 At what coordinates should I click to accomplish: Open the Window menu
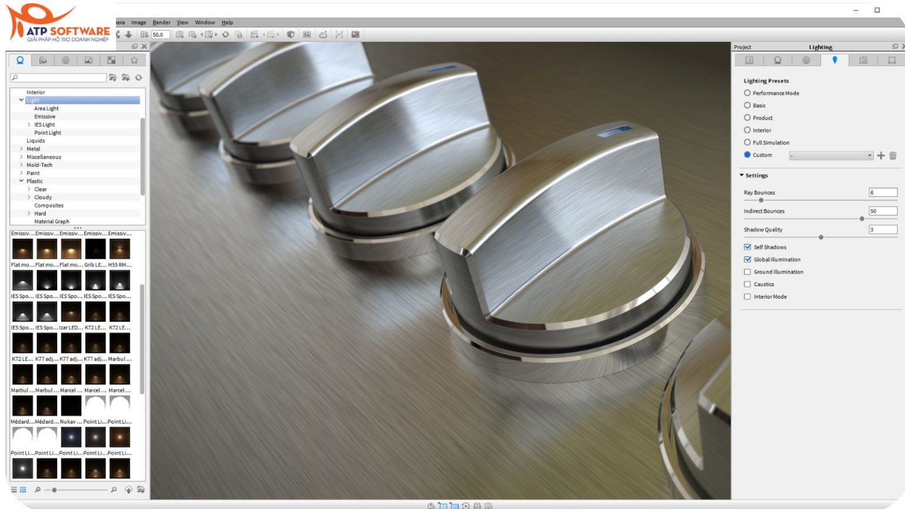pyautogui.click(x=204, y=22)
